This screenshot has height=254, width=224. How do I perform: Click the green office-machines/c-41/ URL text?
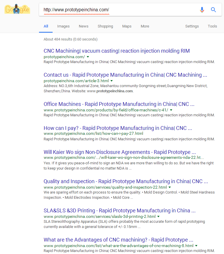[x=106, y=110]
